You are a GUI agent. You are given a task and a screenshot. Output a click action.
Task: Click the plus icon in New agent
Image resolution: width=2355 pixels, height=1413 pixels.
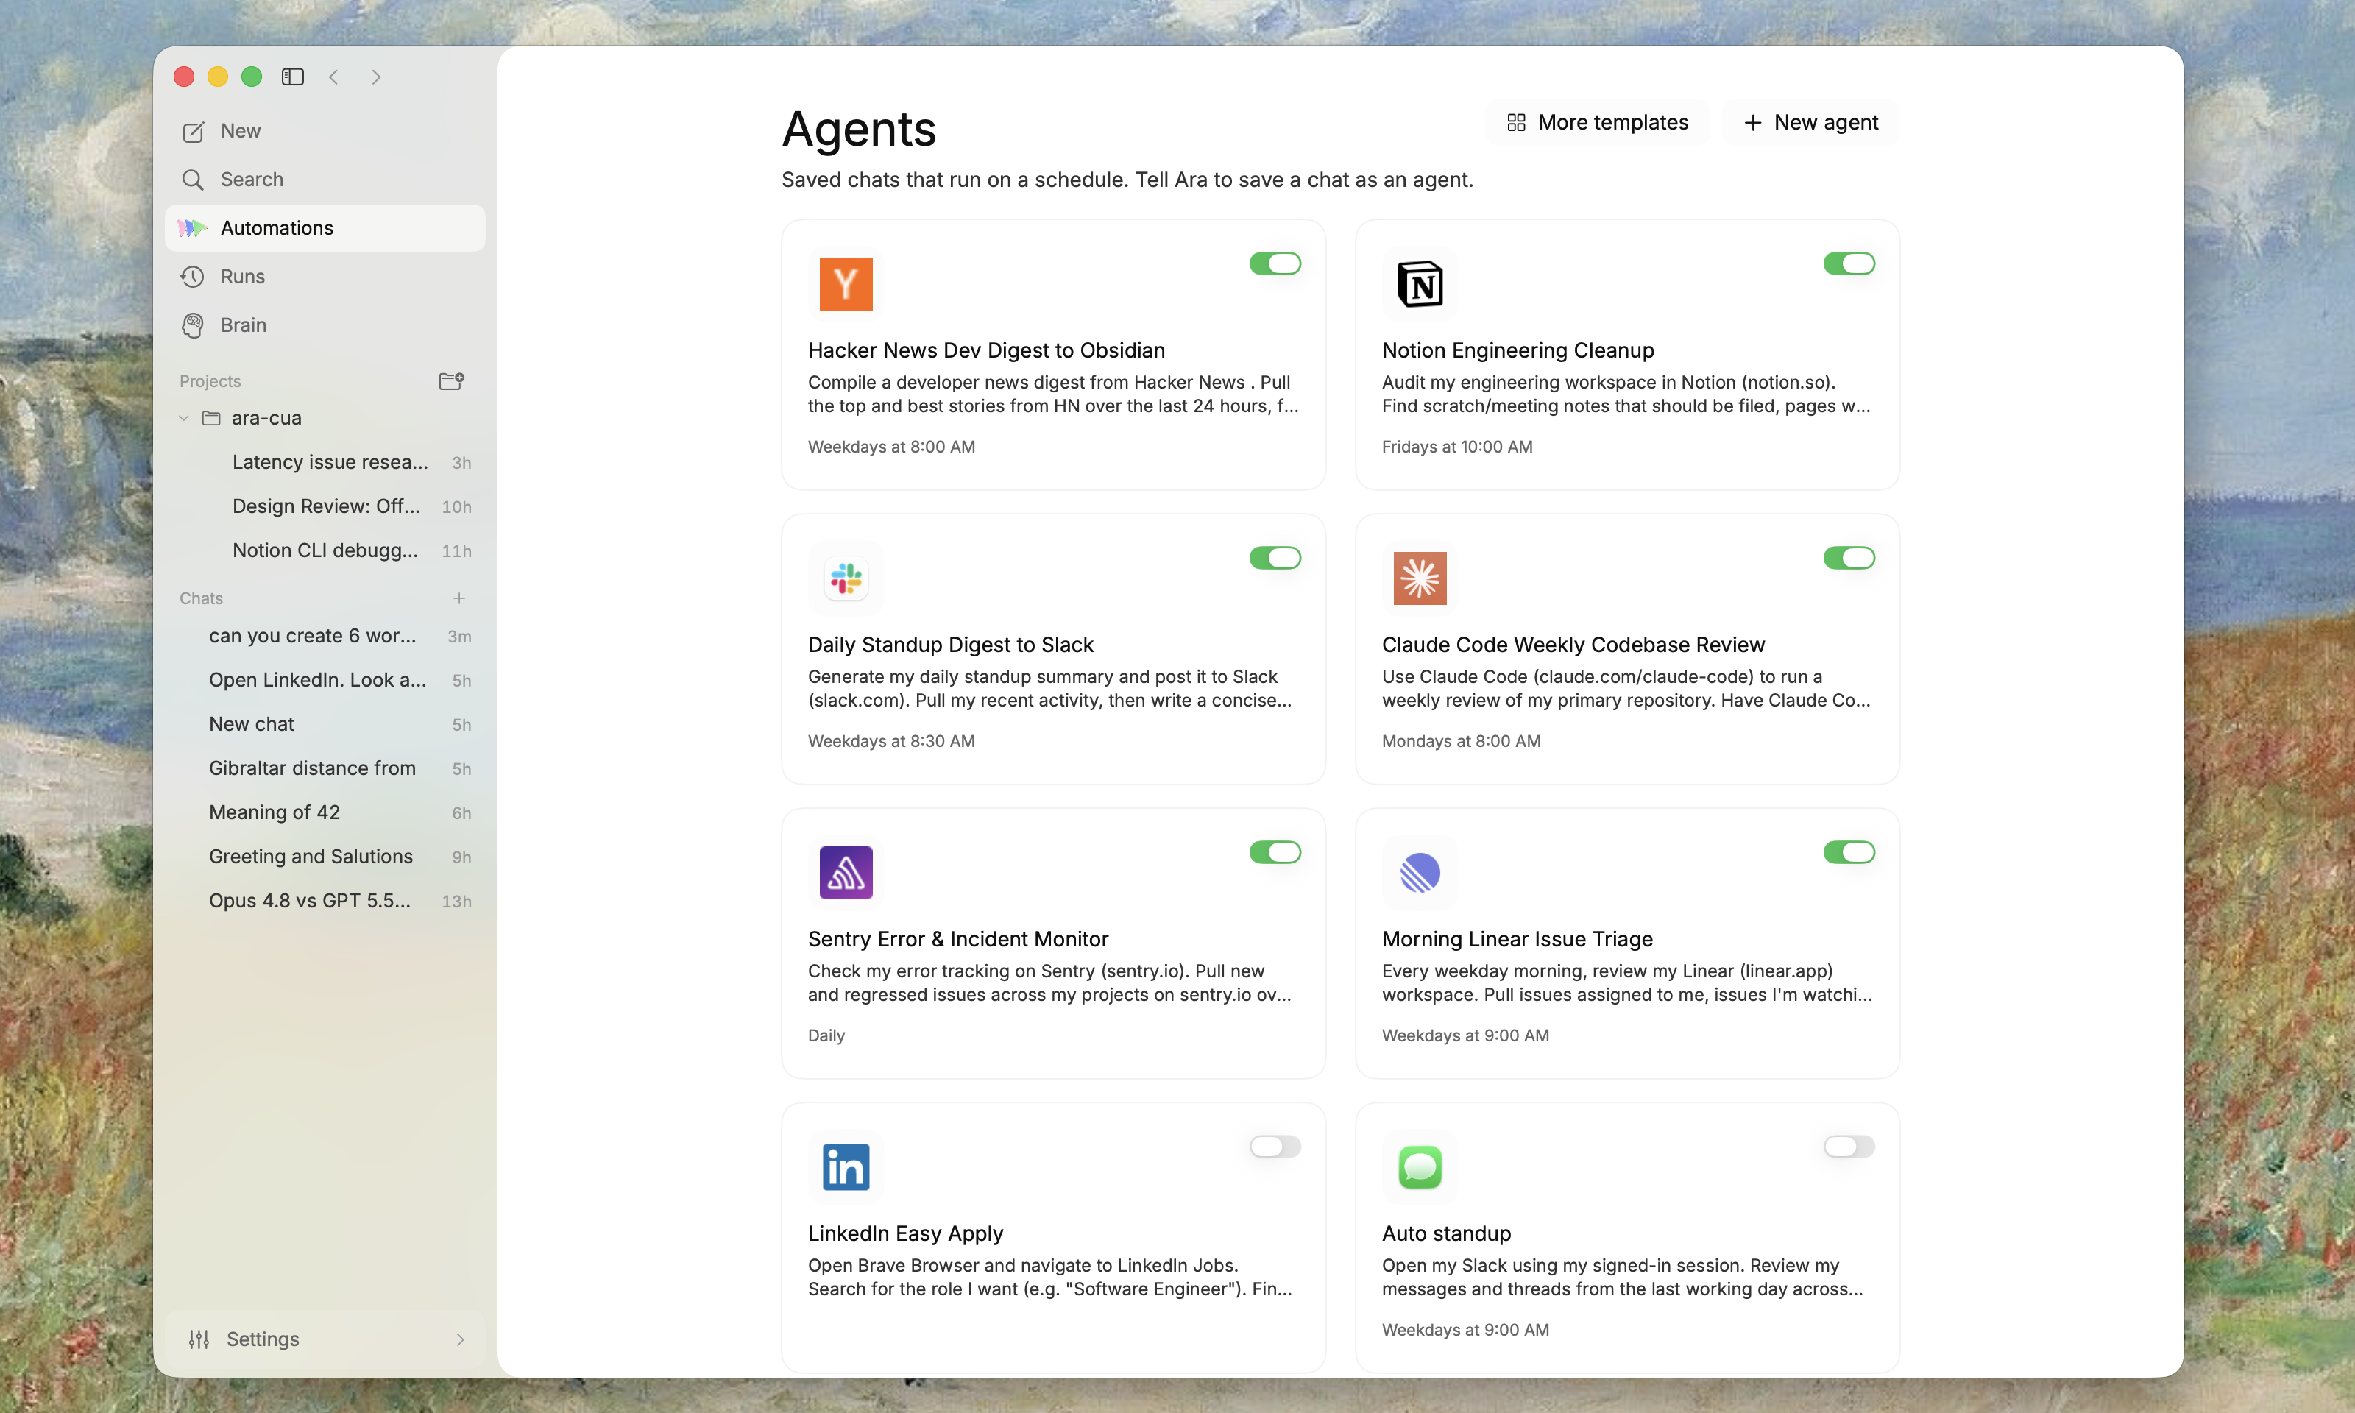point(1752,123)
